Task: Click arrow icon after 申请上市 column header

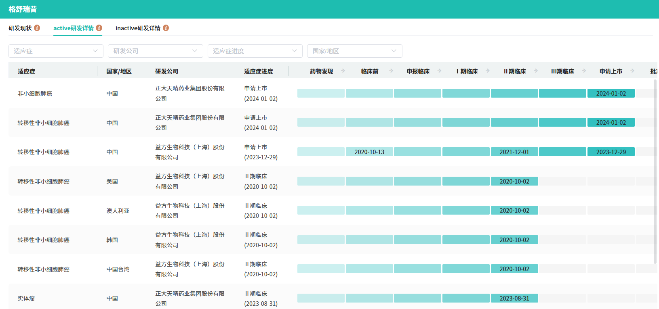Action: point(632,71)
